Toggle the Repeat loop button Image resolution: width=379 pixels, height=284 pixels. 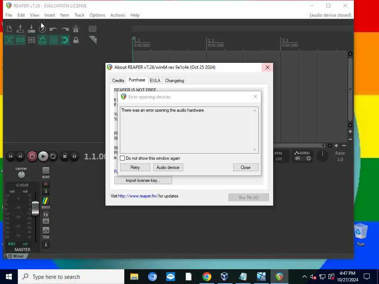coord(53,156)
